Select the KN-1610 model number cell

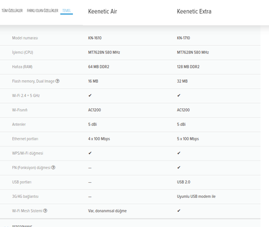[95, 38]
